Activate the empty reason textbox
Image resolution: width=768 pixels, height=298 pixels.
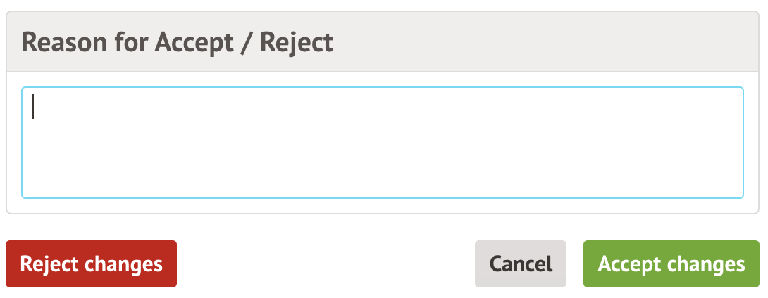(x=383, y=143)
